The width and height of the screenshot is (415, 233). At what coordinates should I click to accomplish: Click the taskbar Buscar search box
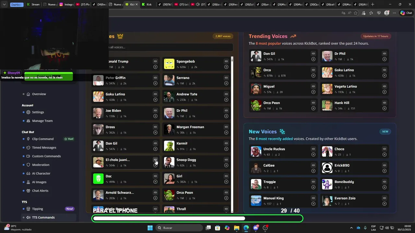click(x=179, y=228)
